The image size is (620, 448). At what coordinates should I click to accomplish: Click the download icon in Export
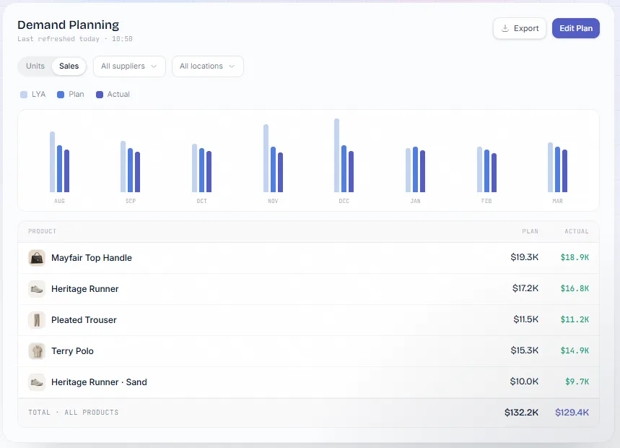point(505,28)
